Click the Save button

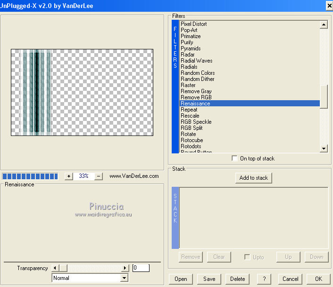click(209, 279)
